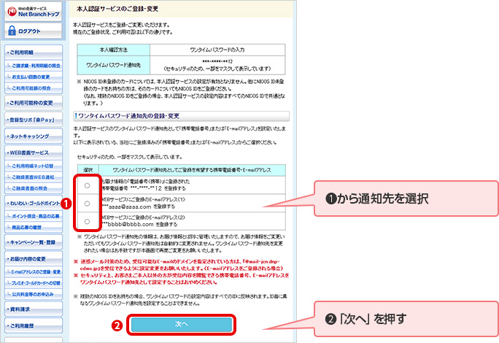Click ご請求額・利用明細の照会 link

tap(38, 66)
